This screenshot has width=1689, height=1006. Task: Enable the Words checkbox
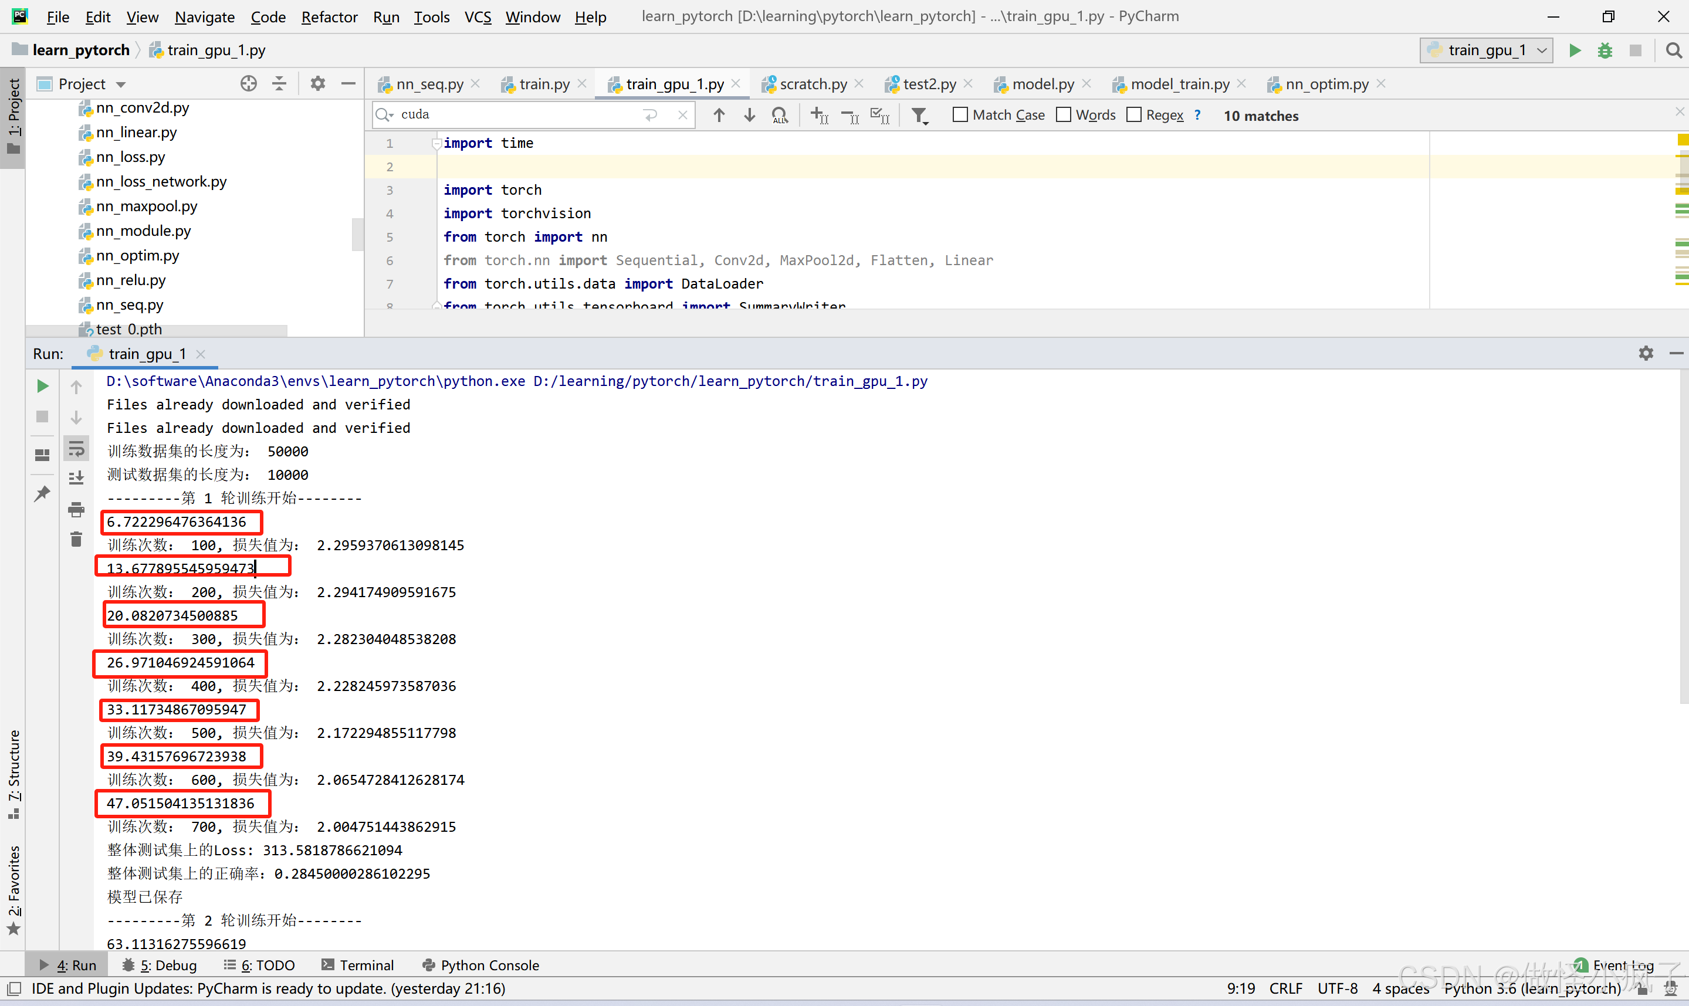click(x=1064, y=115)
